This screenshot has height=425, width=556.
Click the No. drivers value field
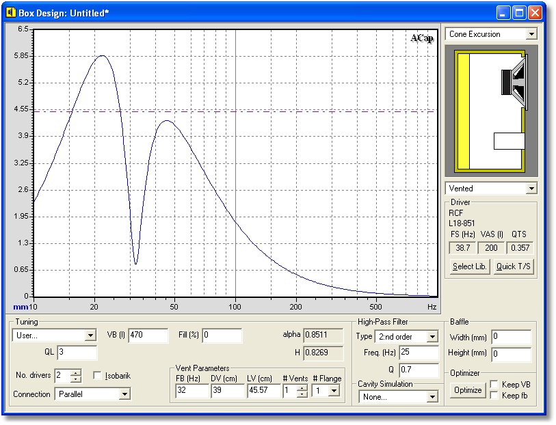pos(63,375)
